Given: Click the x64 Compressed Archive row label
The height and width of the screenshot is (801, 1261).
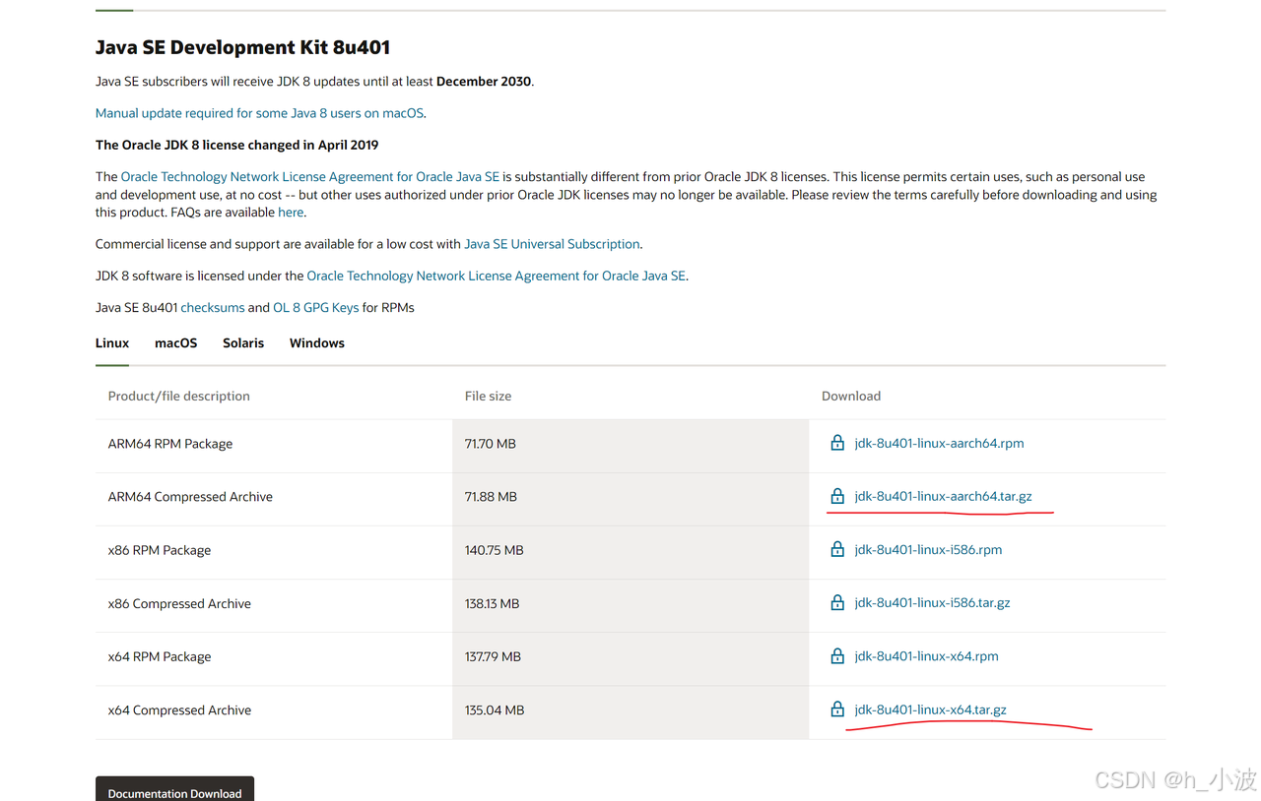Looking at the screenshot, I should (x=179, y=709).
